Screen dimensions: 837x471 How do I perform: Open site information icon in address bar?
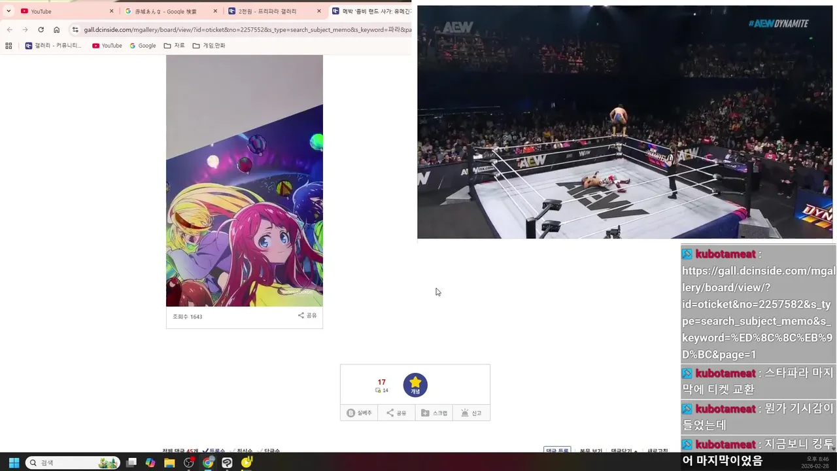coord(75,29)
